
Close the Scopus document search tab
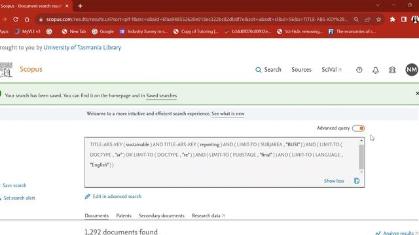tap(67, 6)
